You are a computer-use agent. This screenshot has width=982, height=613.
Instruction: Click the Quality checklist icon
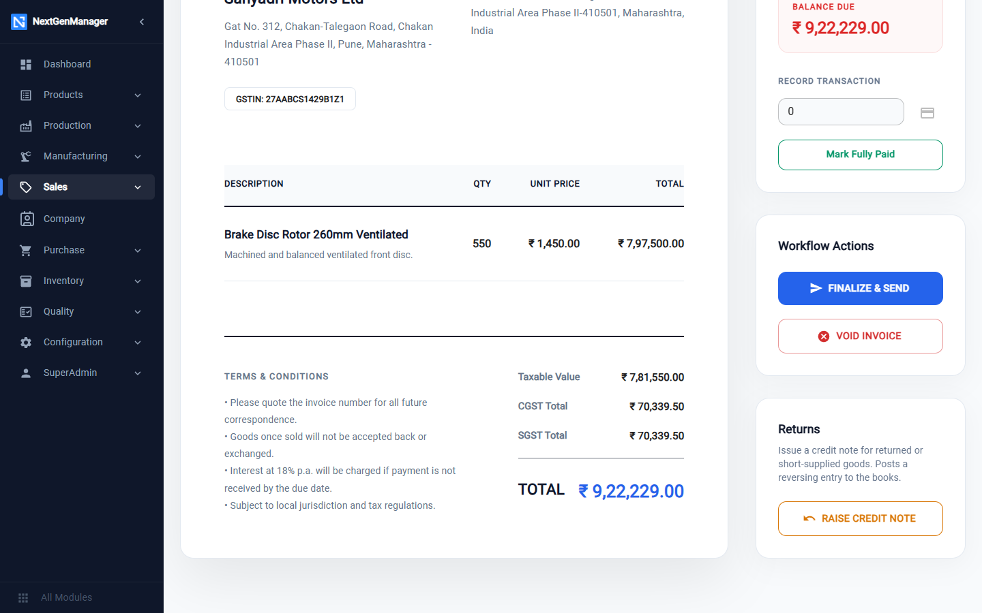[26, 311]
